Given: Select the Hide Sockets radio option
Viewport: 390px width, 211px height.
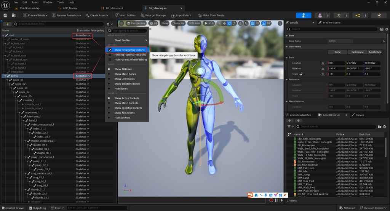Looking at the screenshot, I should (122, 118).
